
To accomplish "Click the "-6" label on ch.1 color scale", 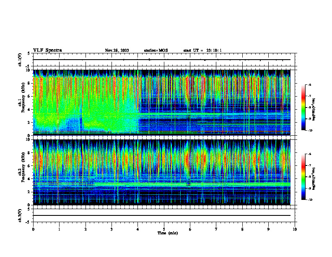I will point(310,84).
